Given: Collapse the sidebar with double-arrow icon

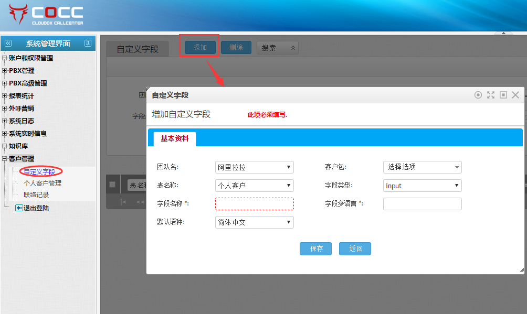Looking at the screenshot, I should (x=8, y=44).
